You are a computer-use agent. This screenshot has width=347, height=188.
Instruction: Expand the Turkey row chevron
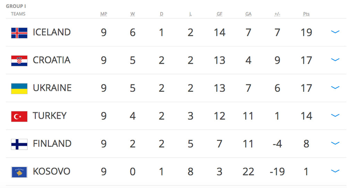pos(335,115)
